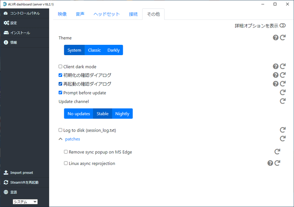
Task: Open 情報 page in sidebar
Action: pyautogui.click(x=25, y=42)
